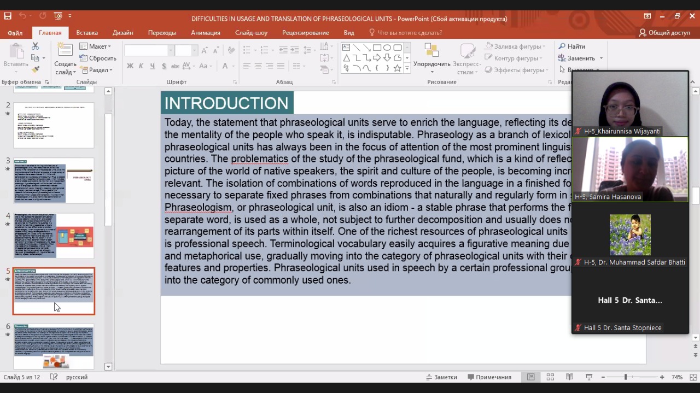The height and width of the screenshot is (393, 700).
Task: Open the Заменить replace dropdown arrow
Action: 601,58
